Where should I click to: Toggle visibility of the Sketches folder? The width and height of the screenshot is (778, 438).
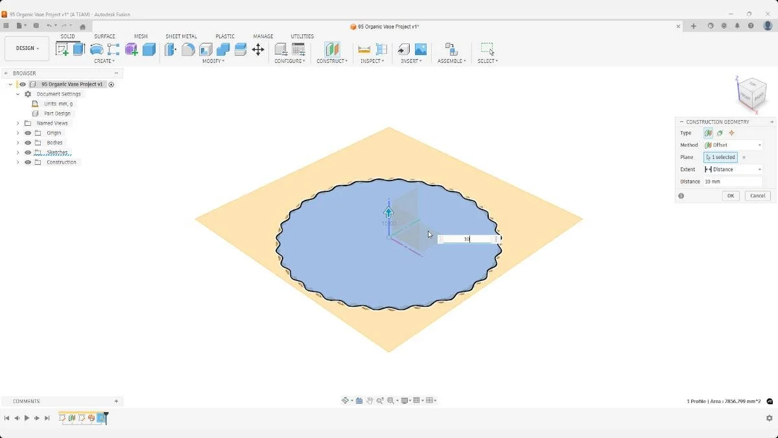27,152
